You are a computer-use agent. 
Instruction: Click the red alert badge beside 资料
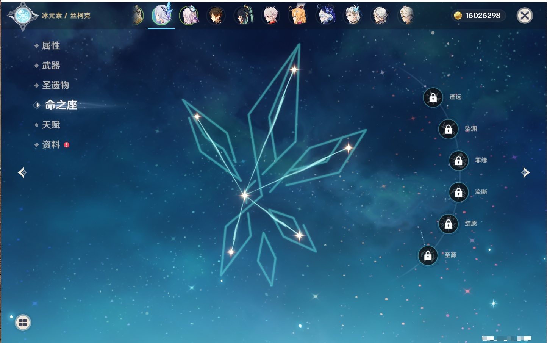tap(67, 145)
